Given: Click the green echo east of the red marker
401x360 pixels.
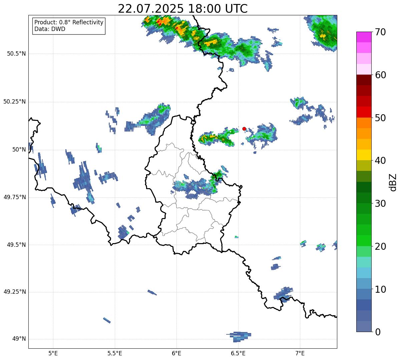Looking at the screenshot, I should pyautogui.click(x=261, y=136).
